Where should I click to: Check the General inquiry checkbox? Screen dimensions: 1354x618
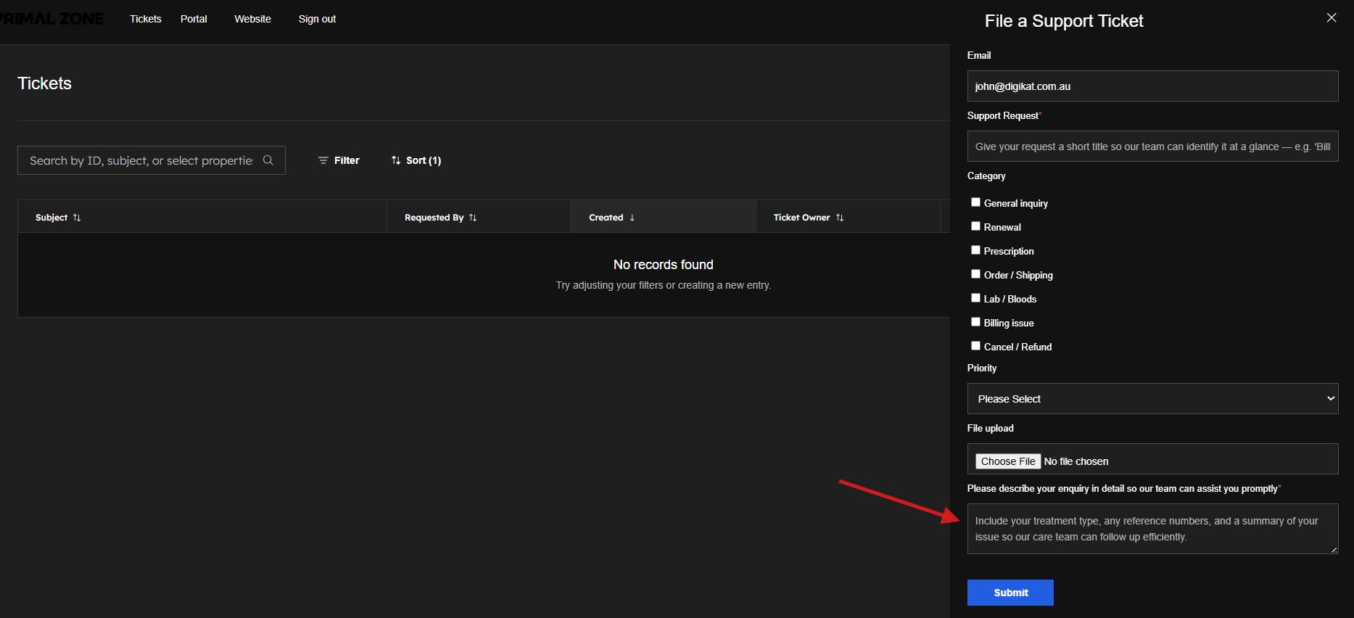[975, 202]
